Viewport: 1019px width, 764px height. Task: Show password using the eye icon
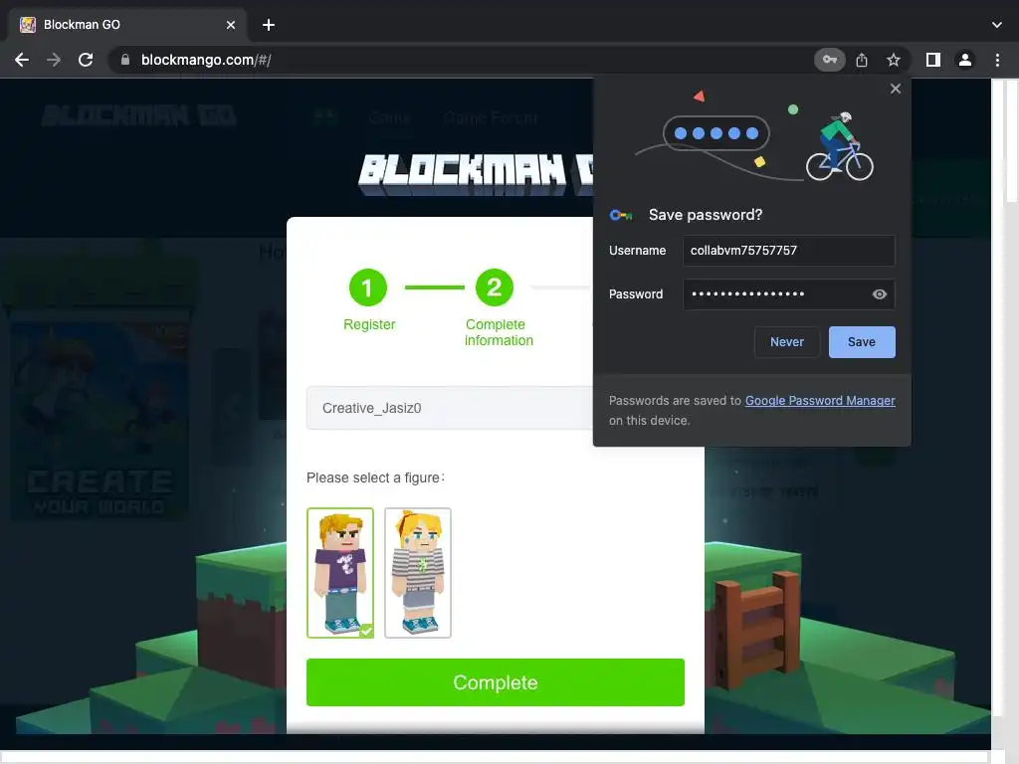[x=880, y=294]
